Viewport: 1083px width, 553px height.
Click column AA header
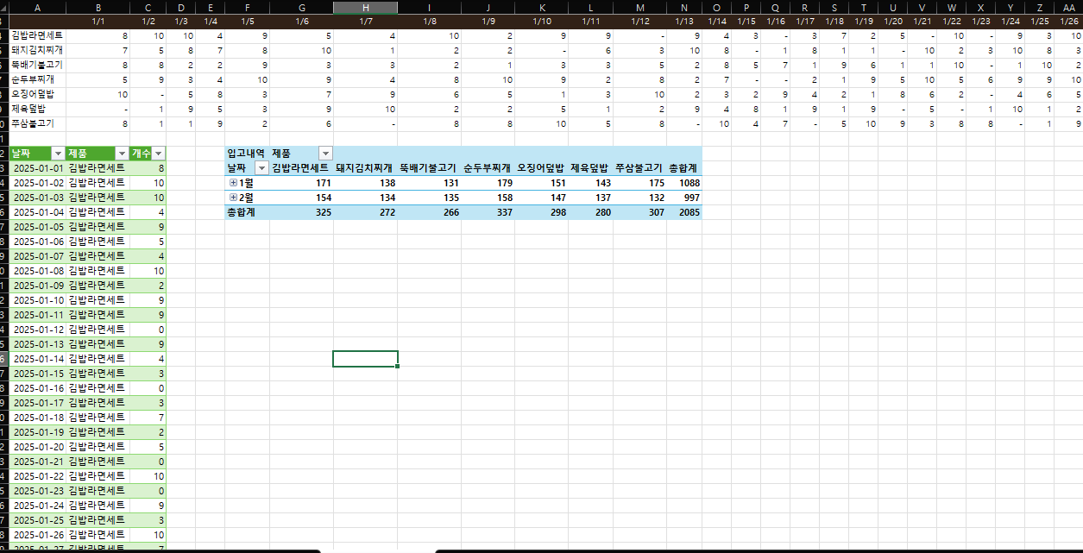pos(1069,7)
